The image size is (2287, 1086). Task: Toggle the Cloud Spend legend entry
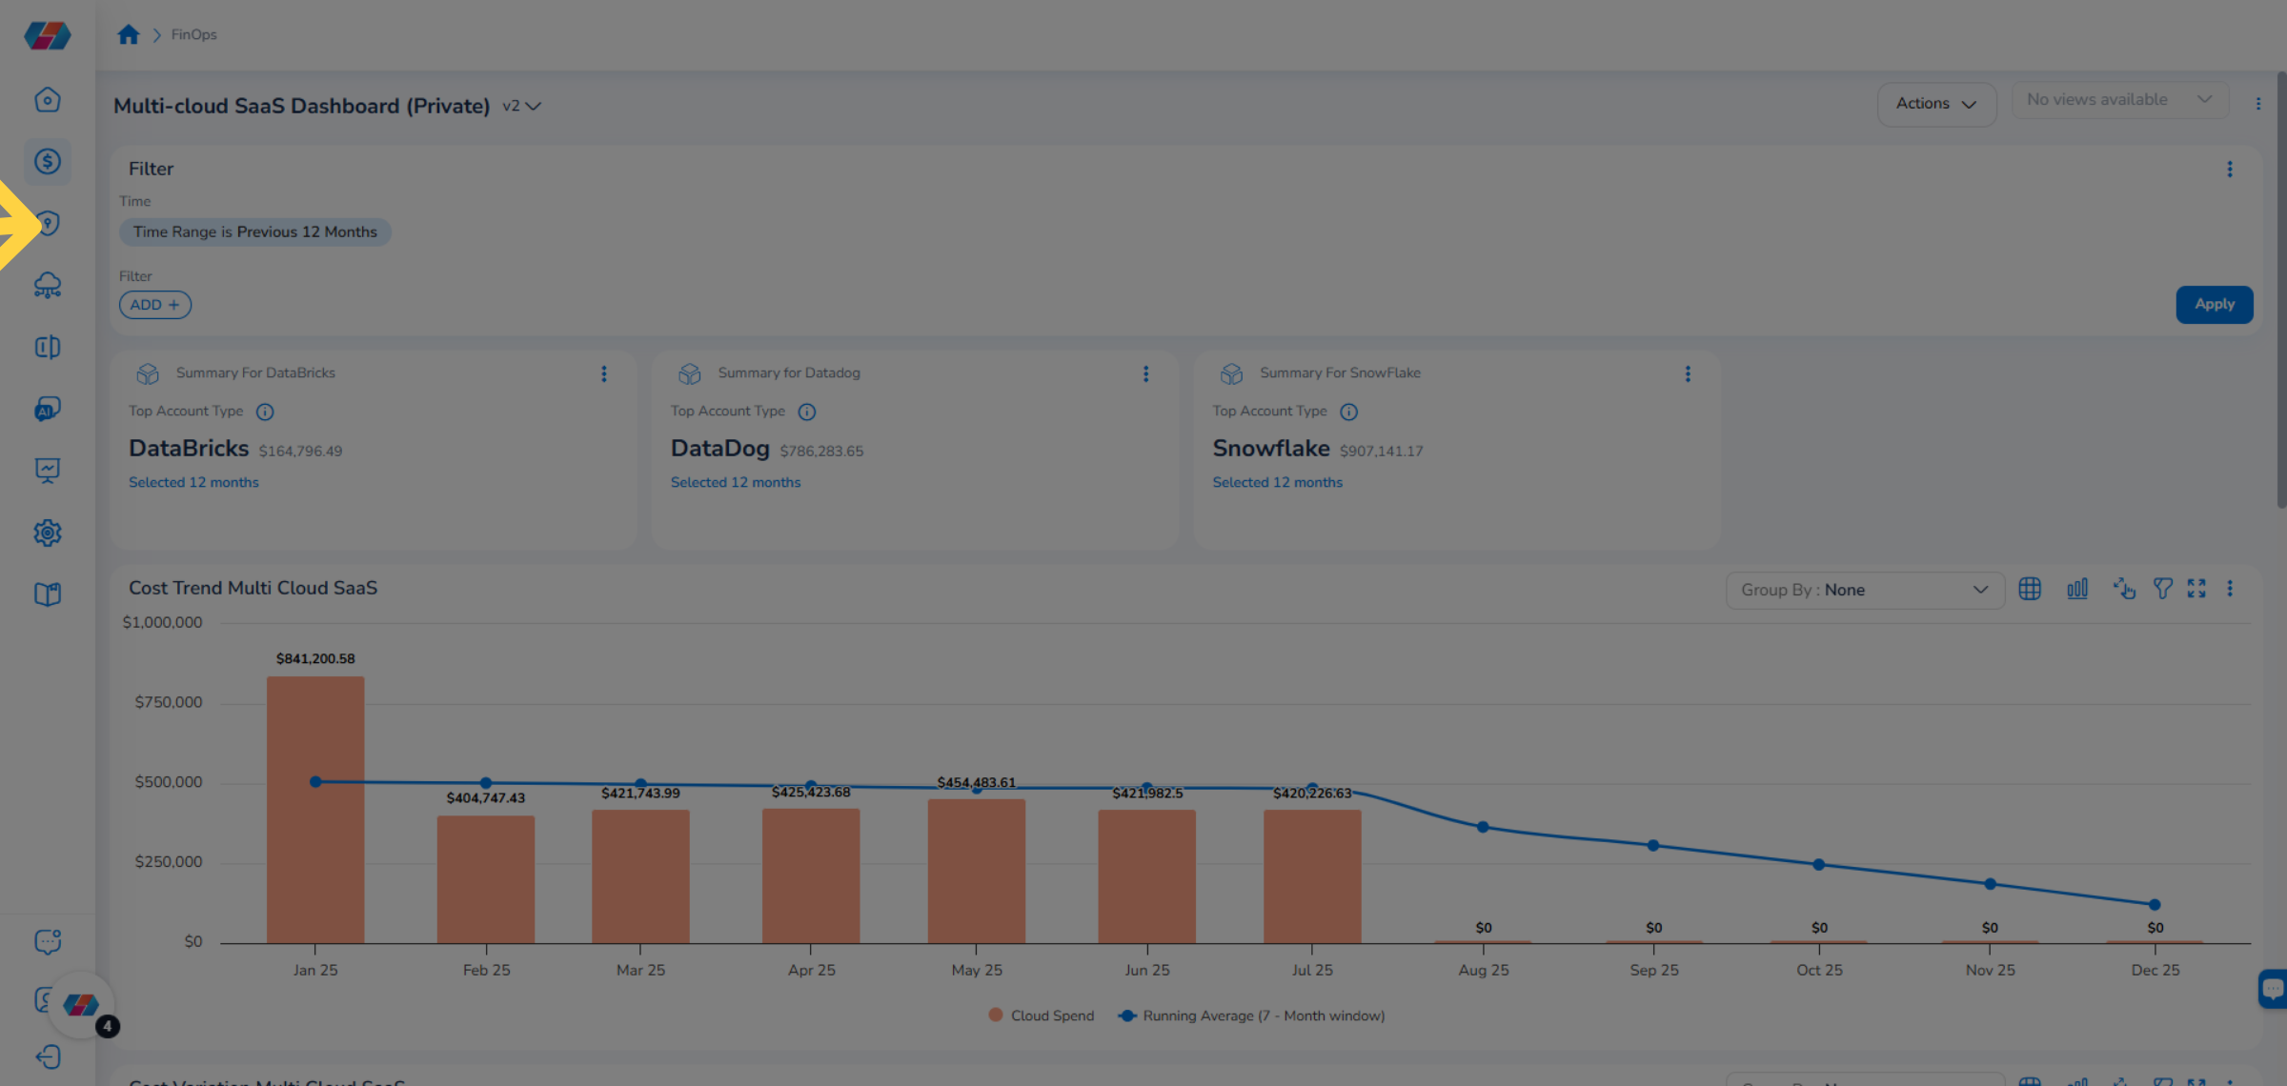click(1042, 1016)
